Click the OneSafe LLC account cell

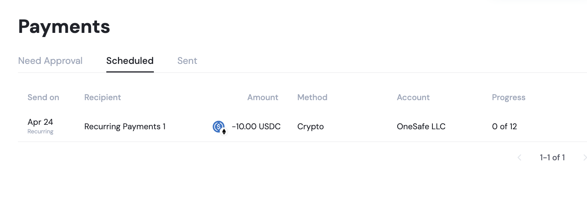point(421,127)
